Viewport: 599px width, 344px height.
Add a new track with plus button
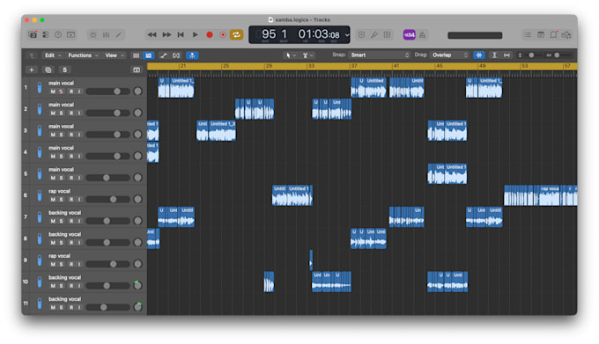tap(32, 70)
